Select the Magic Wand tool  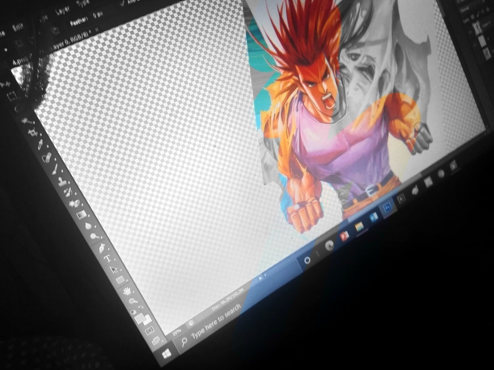(27, 121)
